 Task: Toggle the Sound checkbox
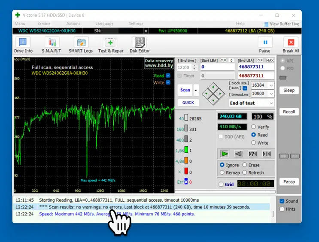(282, 201)
